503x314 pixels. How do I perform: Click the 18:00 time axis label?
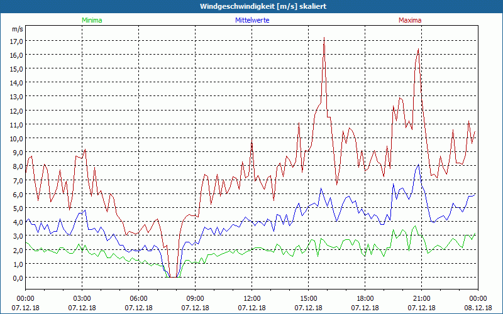click(x=365, y=298)
